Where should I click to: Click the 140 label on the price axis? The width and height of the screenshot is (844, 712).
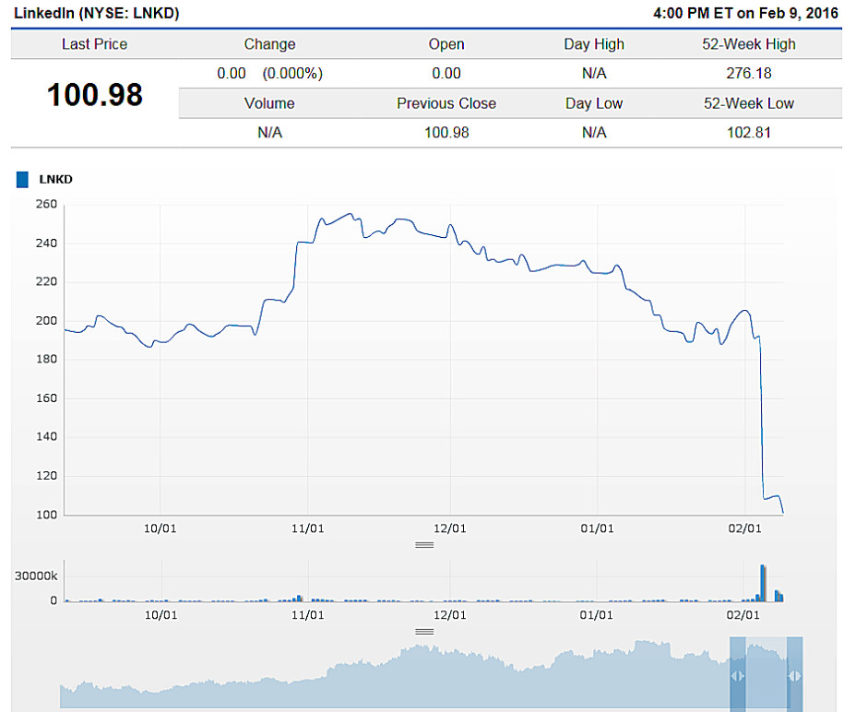tap(46, 436)
